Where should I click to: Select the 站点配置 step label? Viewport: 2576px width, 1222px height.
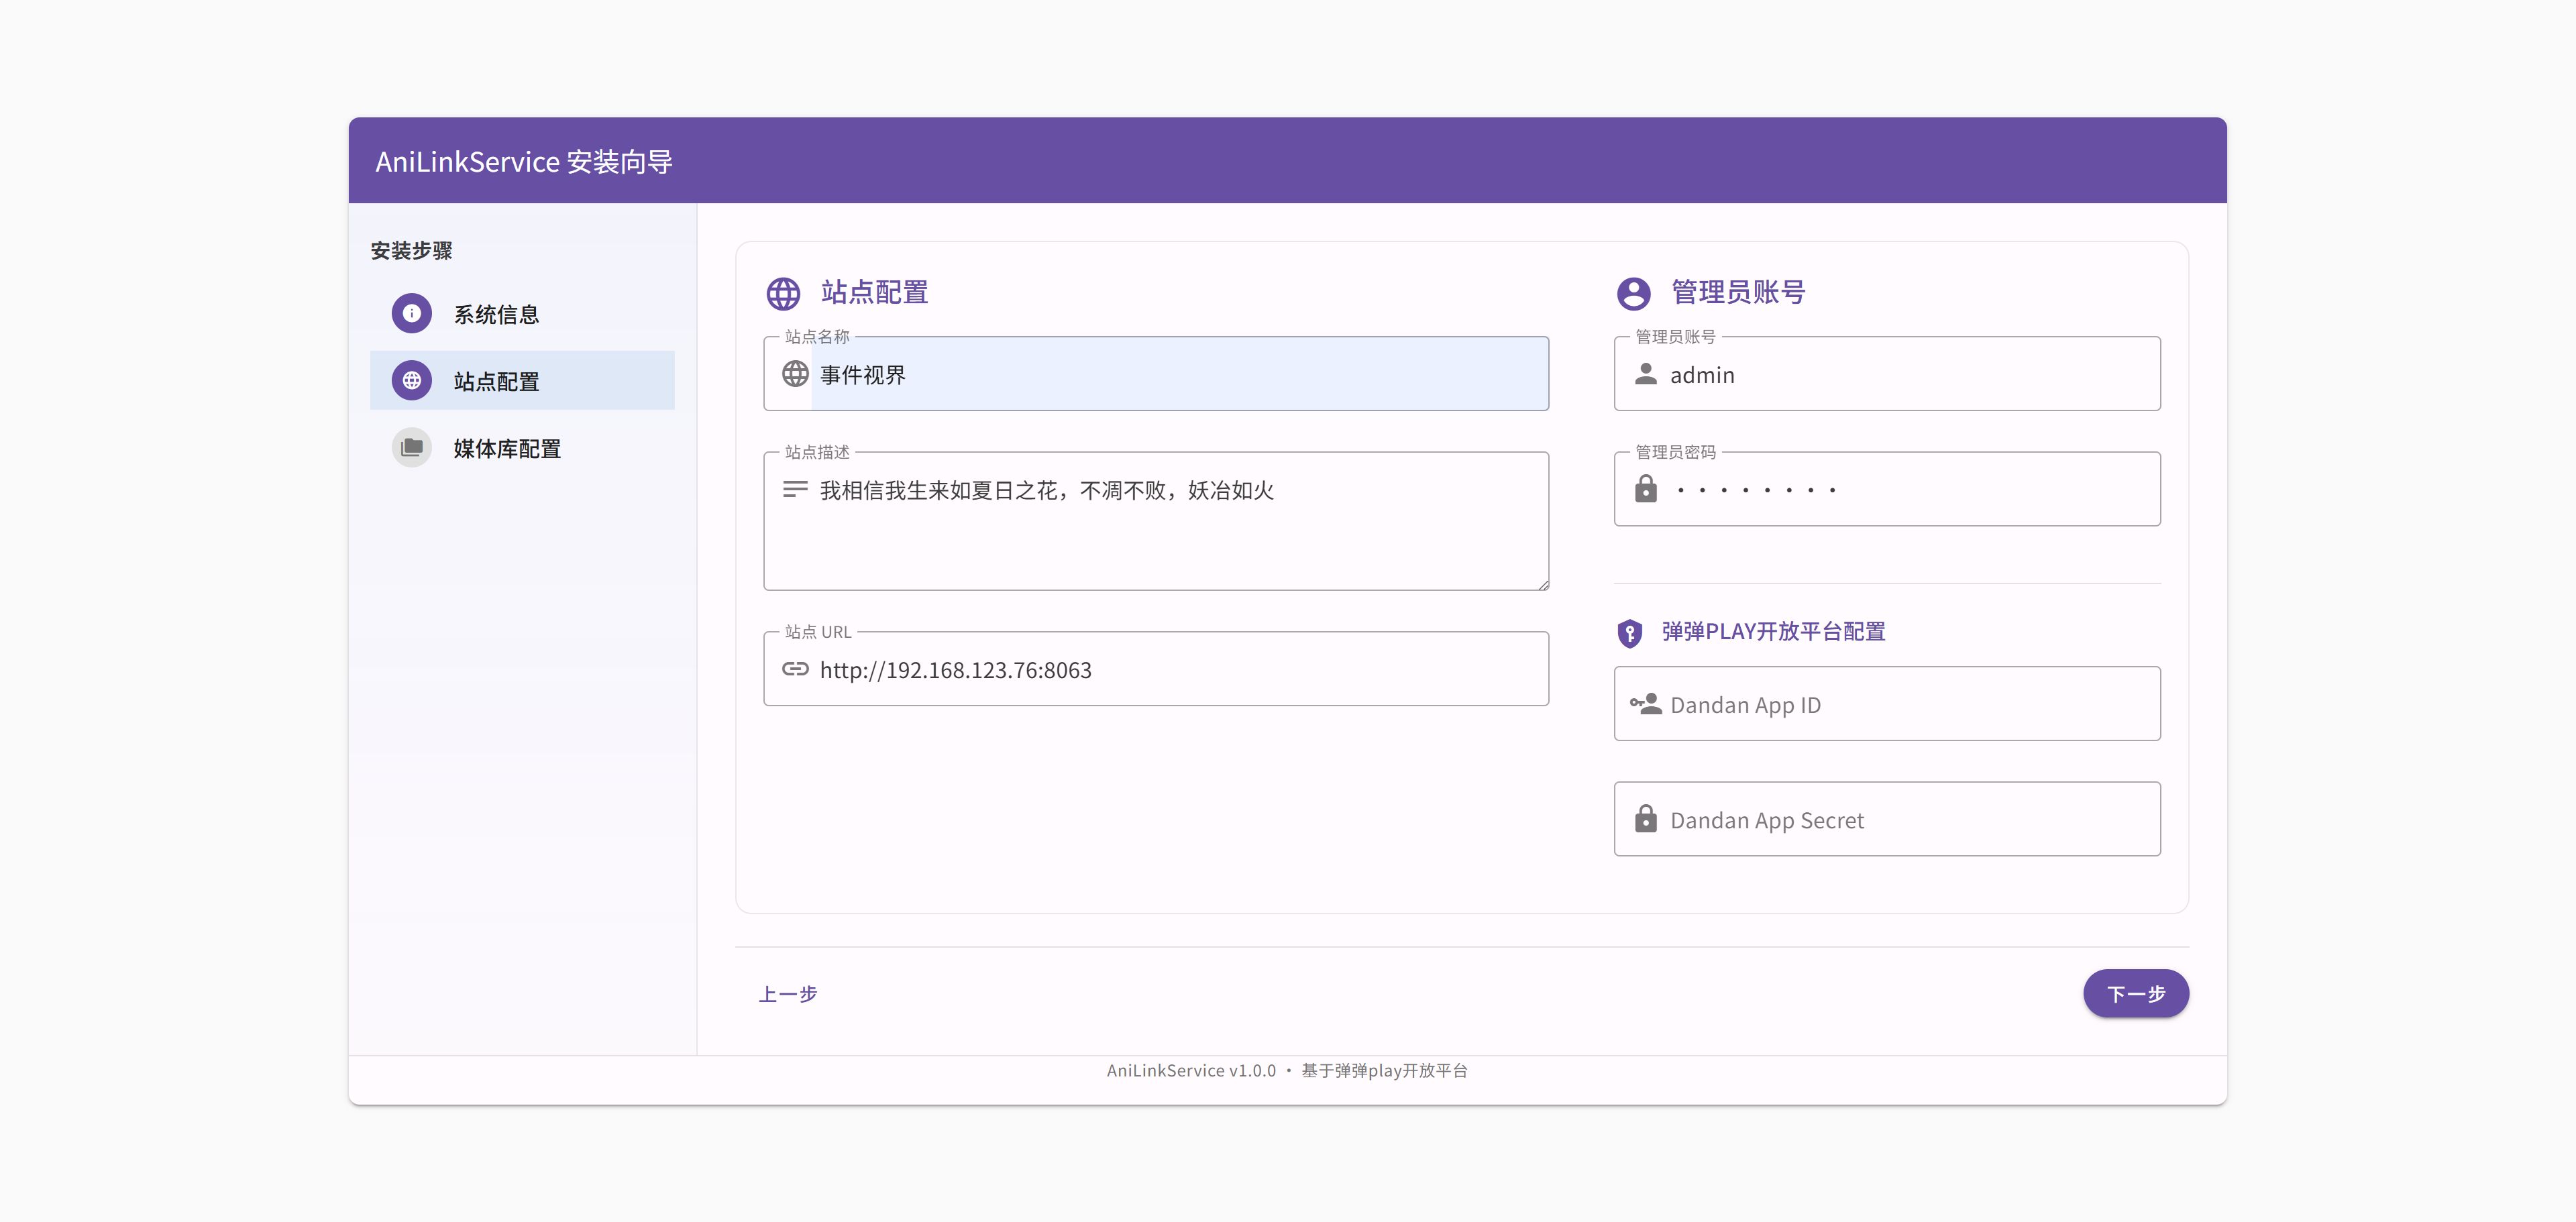(x=496, y=381)
